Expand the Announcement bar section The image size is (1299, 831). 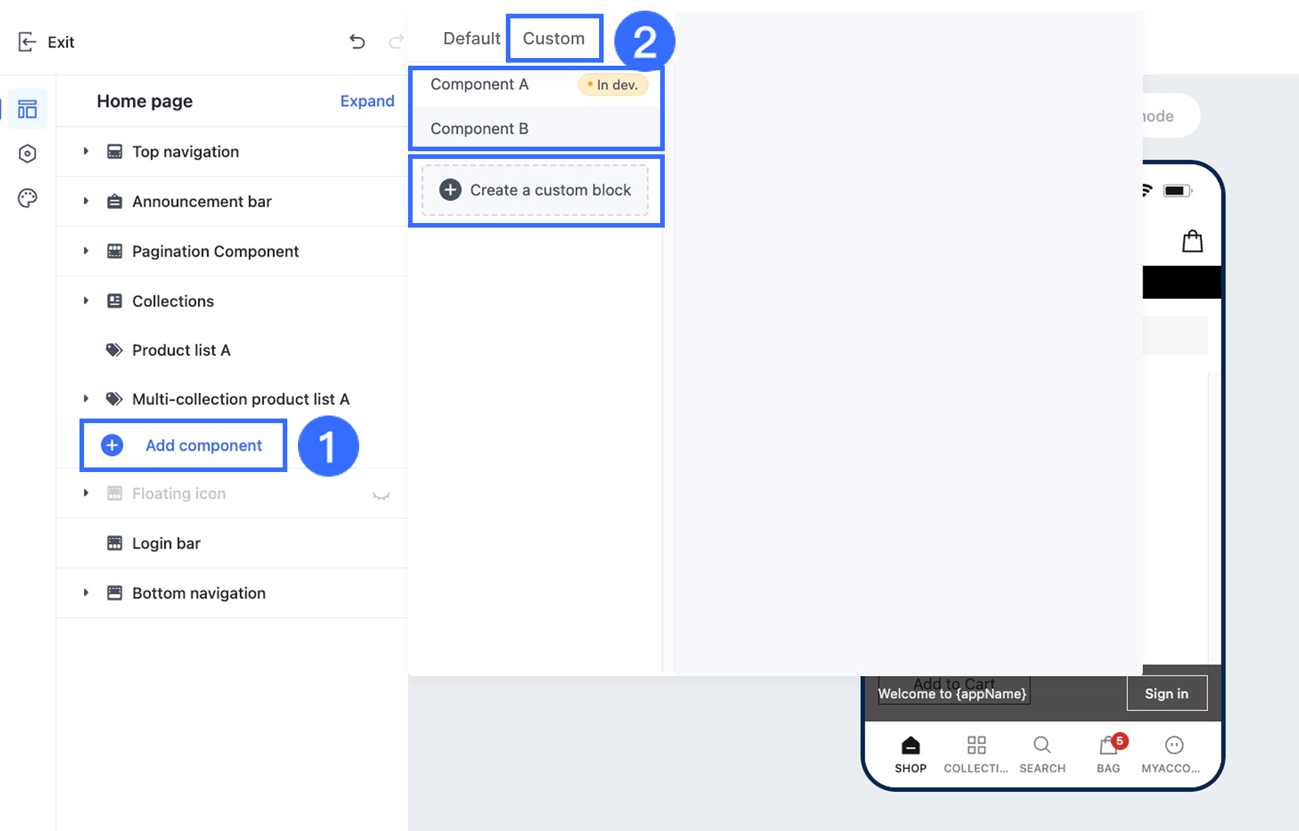coord(86,201)
